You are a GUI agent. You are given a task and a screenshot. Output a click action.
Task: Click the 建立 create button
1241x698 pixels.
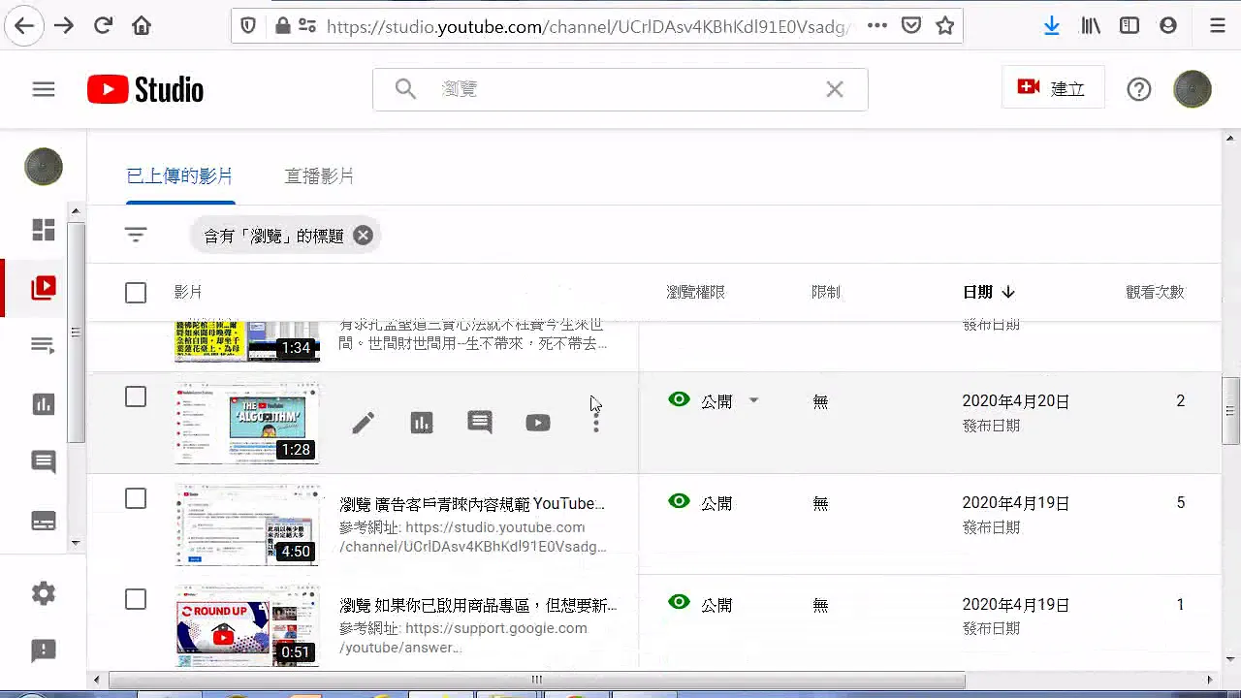(x=1052, y=88)
